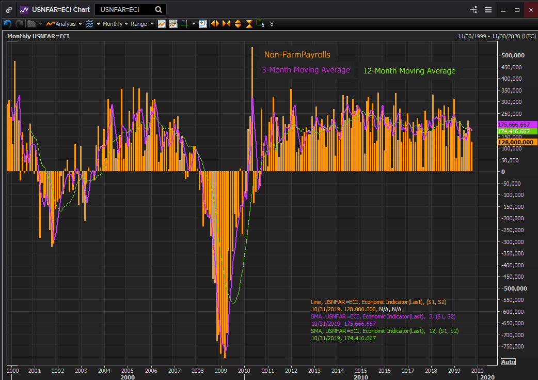The image size is (538, 380).
Task: Click the 12-Month Moving Average label
Action: point(409,71)
